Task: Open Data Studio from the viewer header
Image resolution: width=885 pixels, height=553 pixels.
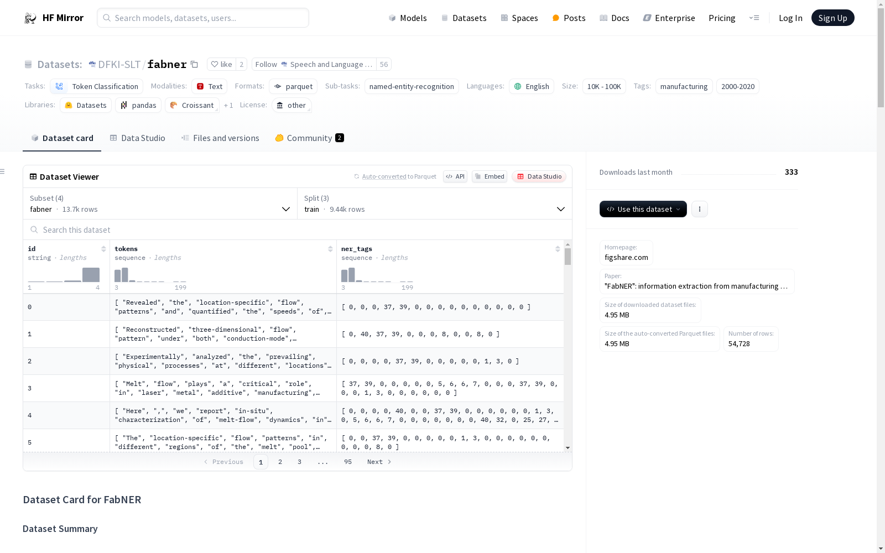Action: click(x=539, y=176)
